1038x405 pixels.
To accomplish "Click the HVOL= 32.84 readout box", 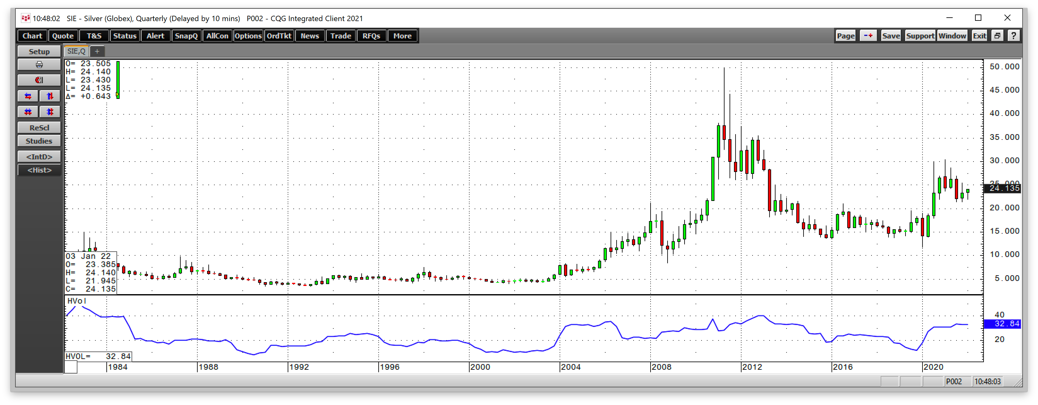I will (98, 356).
